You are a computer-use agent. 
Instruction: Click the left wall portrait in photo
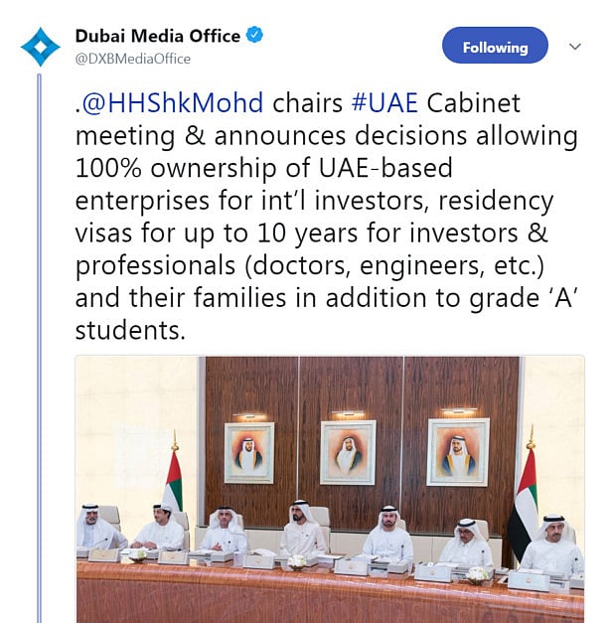point(248,452)
